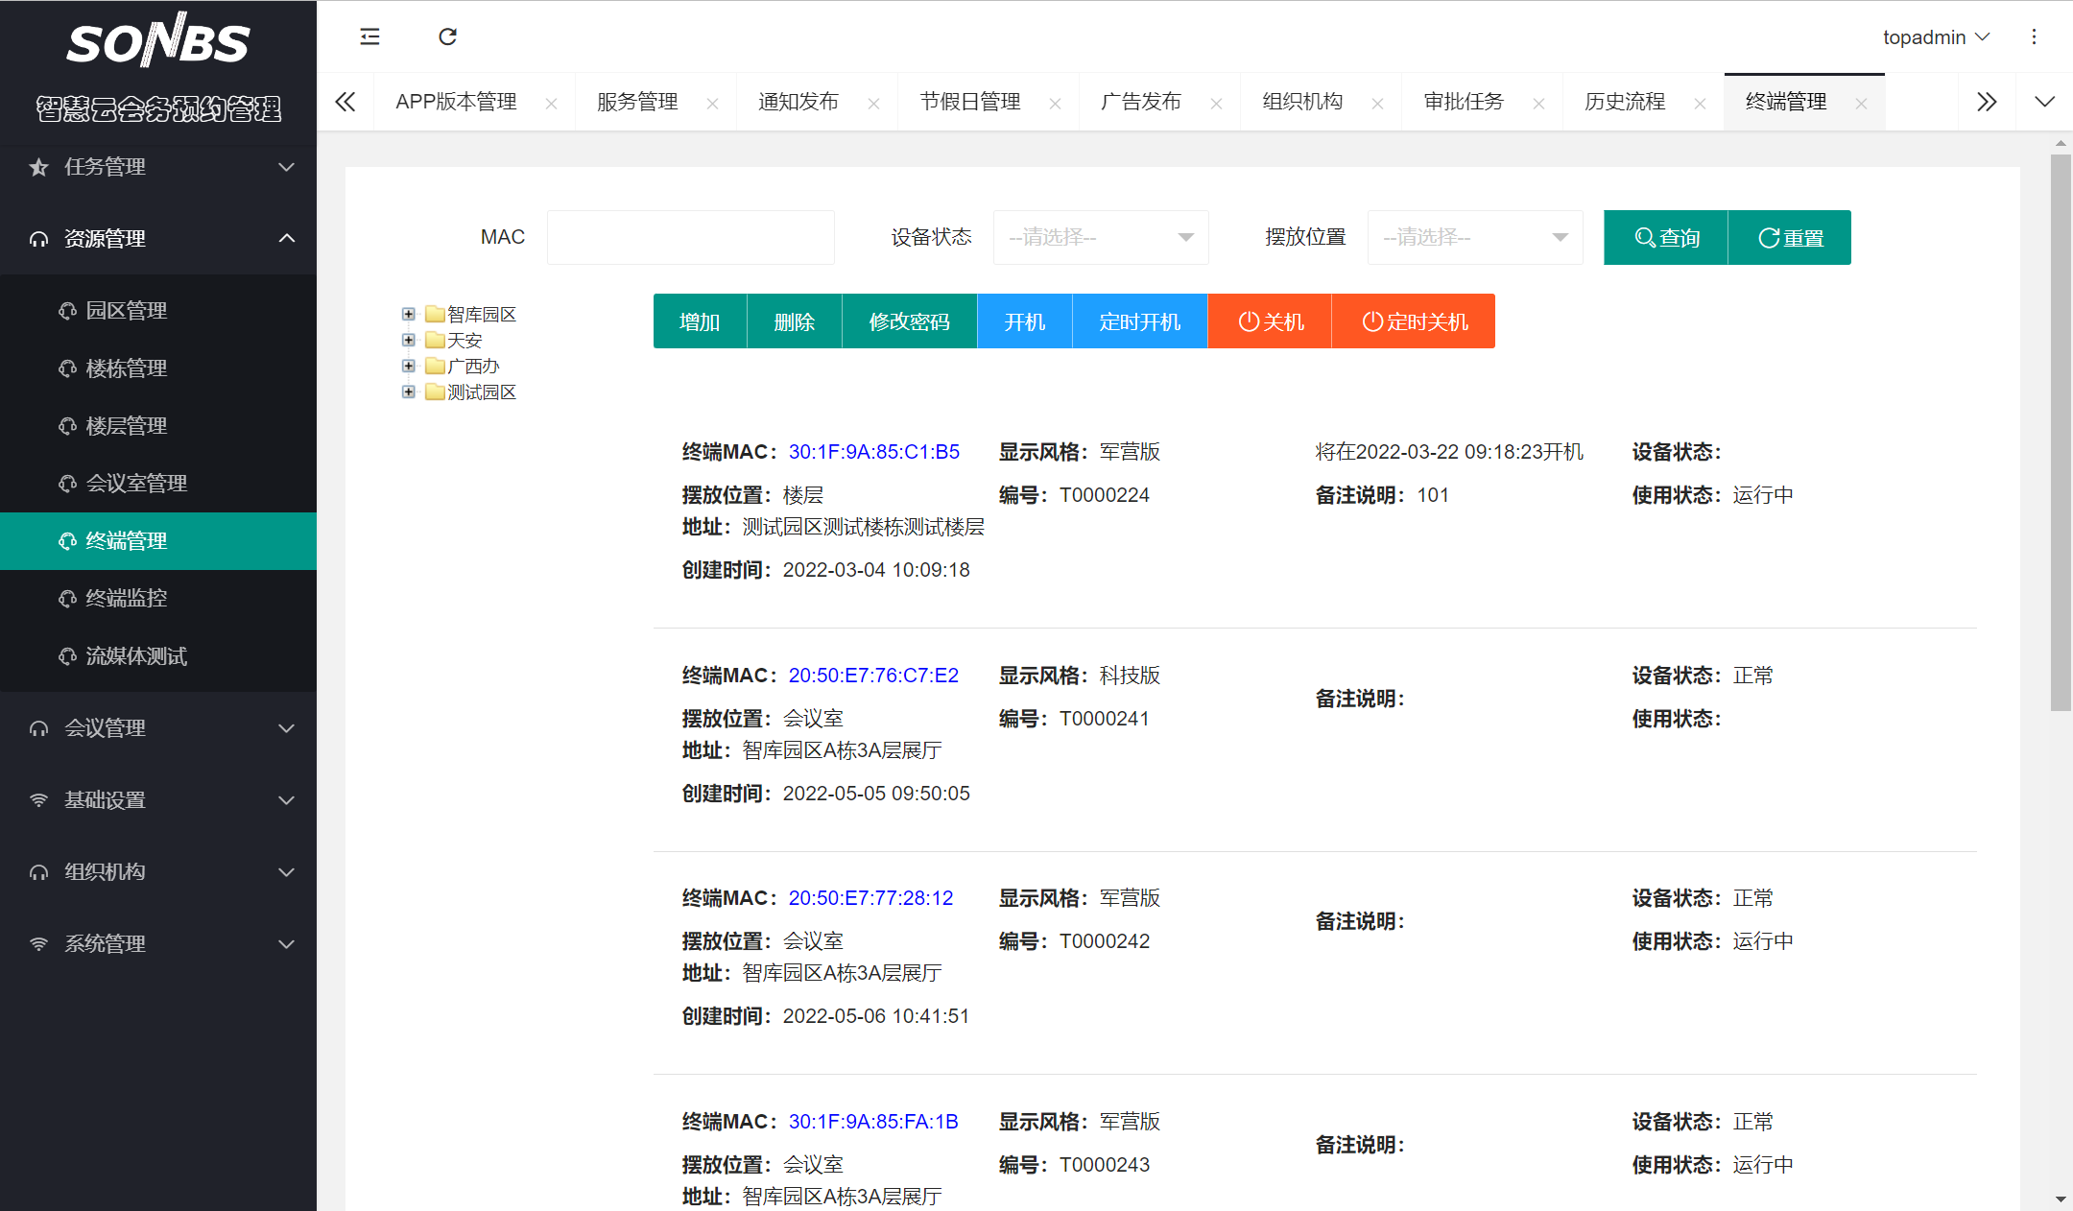Switch to the 通知发布 tab
Screen dimensions: 2073x1211
[798, 101]
